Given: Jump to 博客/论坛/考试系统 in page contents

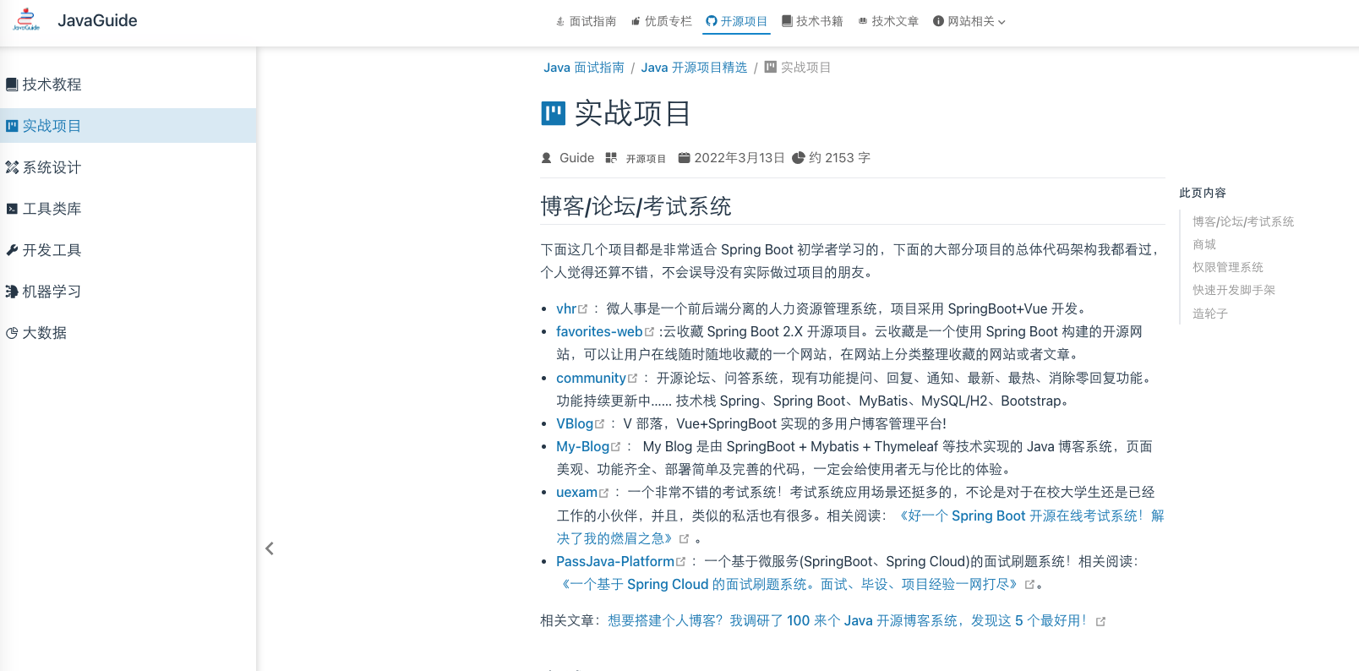Looking at the screenshot, I should point(1243,221).
